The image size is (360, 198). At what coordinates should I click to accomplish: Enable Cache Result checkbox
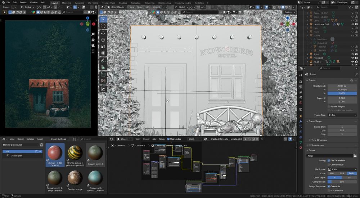[329, 165]
